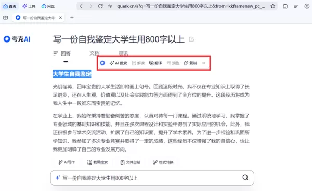Expand more options with the three dots

(x=203, y=63)
